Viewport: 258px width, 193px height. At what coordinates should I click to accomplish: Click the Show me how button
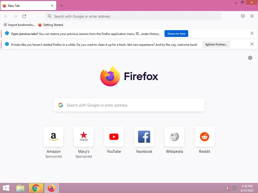click(176, 34)
